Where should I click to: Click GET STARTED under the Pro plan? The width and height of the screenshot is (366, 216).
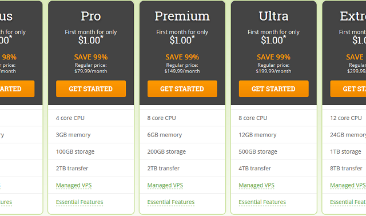click(91, 89)
